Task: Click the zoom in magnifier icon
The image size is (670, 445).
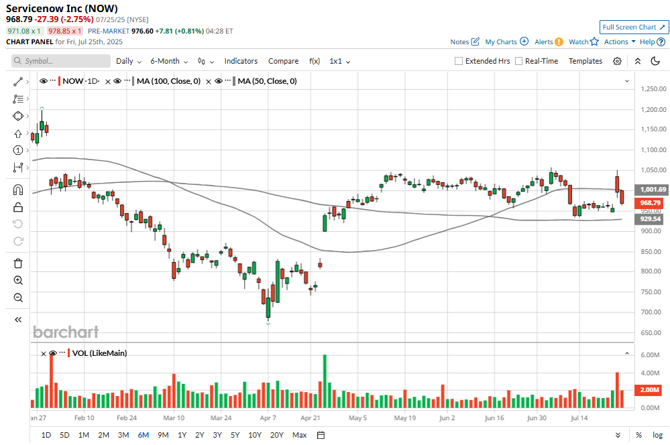Action: 18,281
